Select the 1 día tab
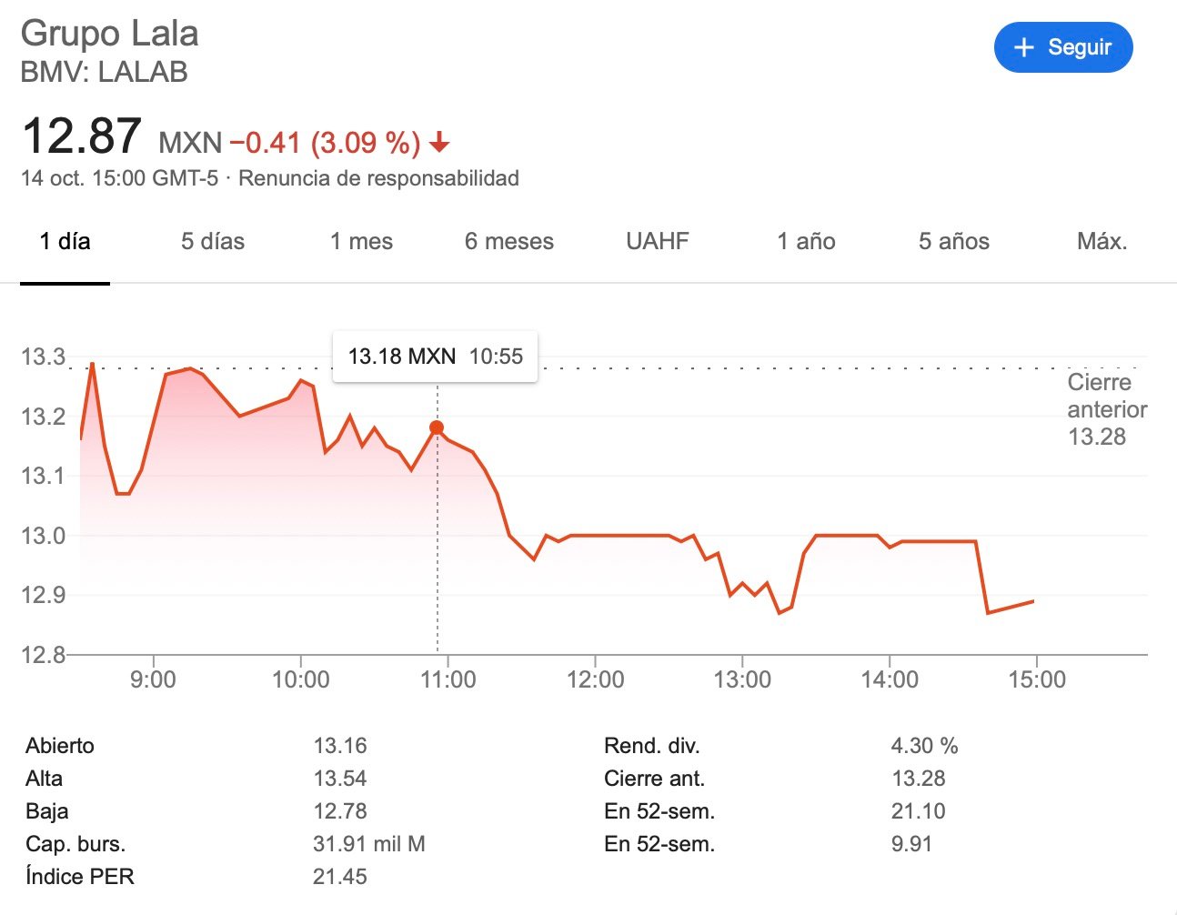Viewport: 1177px width, 915px height. coord(65,242)
